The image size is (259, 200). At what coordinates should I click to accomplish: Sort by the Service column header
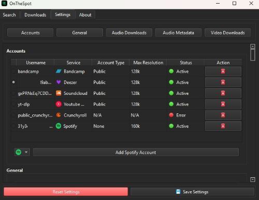(x=73, y=63)
